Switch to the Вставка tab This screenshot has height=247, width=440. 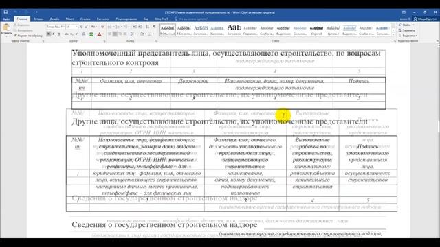38,19
